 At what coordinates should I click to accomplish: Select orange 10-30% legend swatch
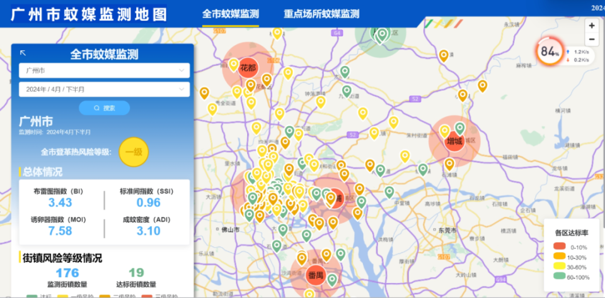point(559,256)
